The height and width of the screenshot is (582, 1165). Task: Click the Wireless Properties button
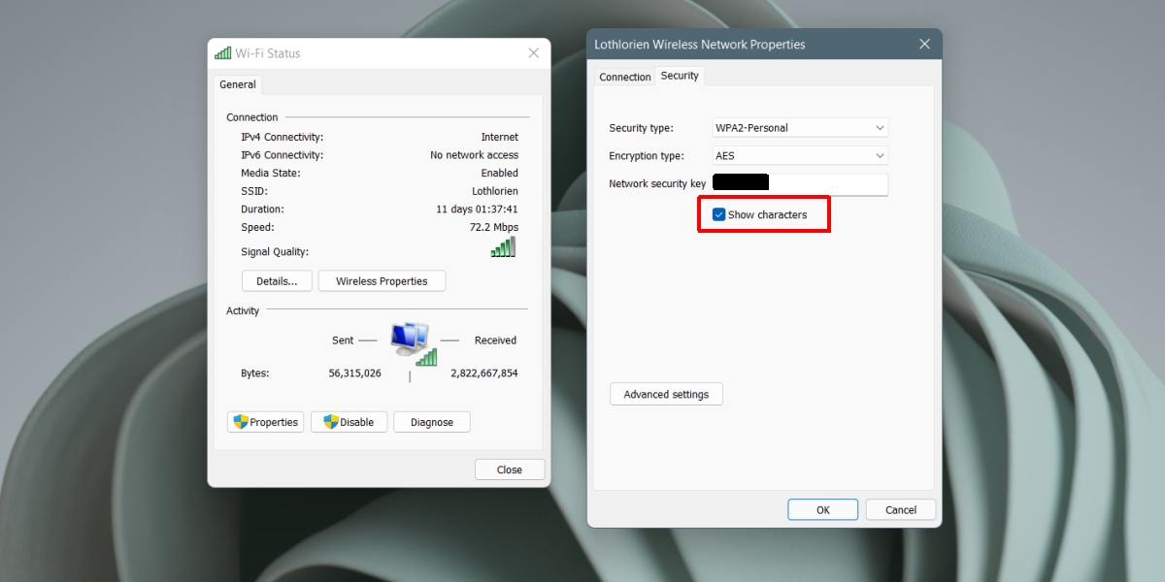click(382, 281)
